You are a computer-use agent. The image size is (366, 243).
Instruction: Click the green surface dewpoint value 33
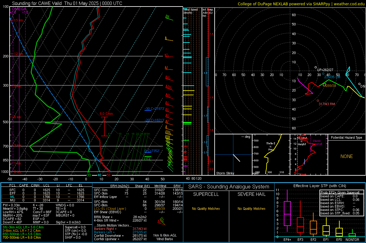(x=89, y=175)
